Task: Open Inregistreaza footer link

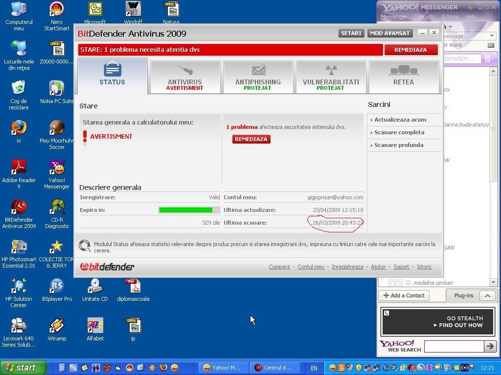Action: tap(347, 267)
